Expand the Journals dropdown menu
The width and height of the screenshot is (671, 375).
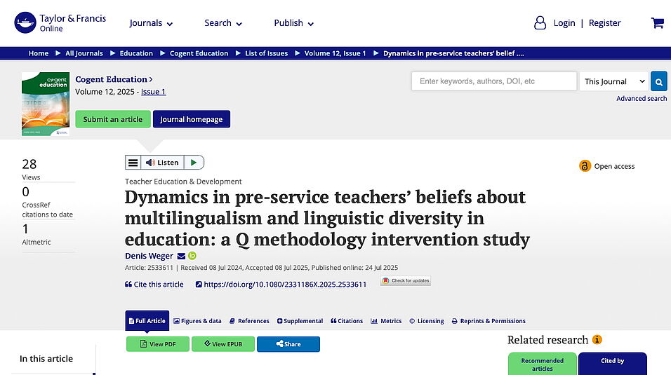point(151,23)
